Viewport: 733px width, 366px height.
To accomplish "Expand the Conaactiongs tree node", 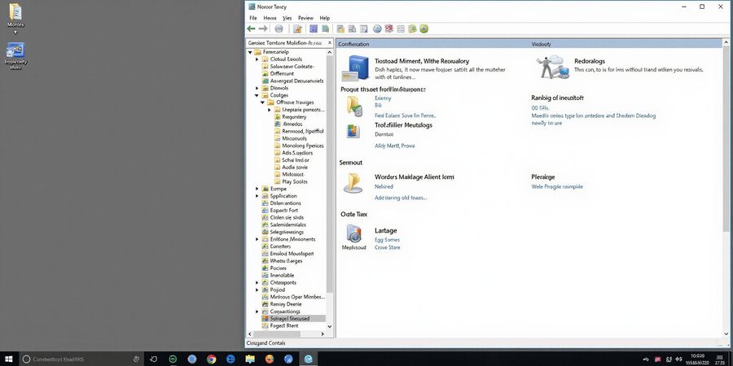I will [257, 312].
